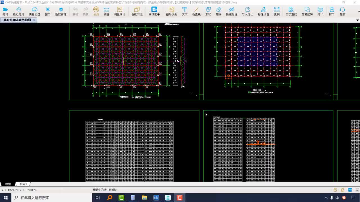Switch to the 布局1 layout tab
Image resolution: width=360 pixels, height=202 pixels.
pos(23,184)
